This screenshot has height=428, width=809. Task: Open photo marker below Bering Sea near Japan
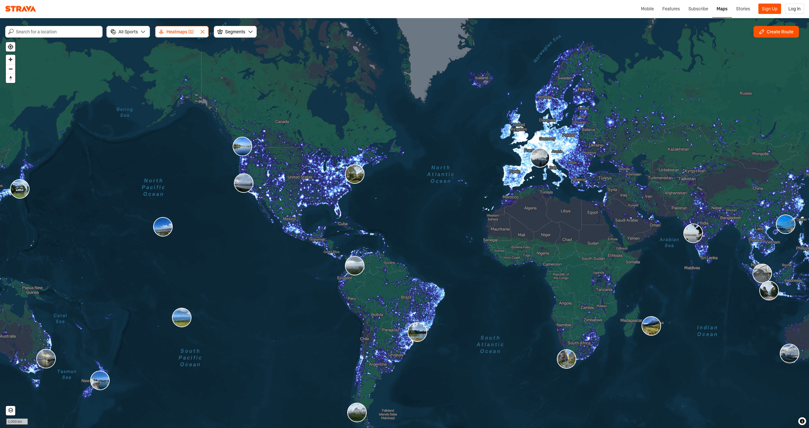(20, 189)
